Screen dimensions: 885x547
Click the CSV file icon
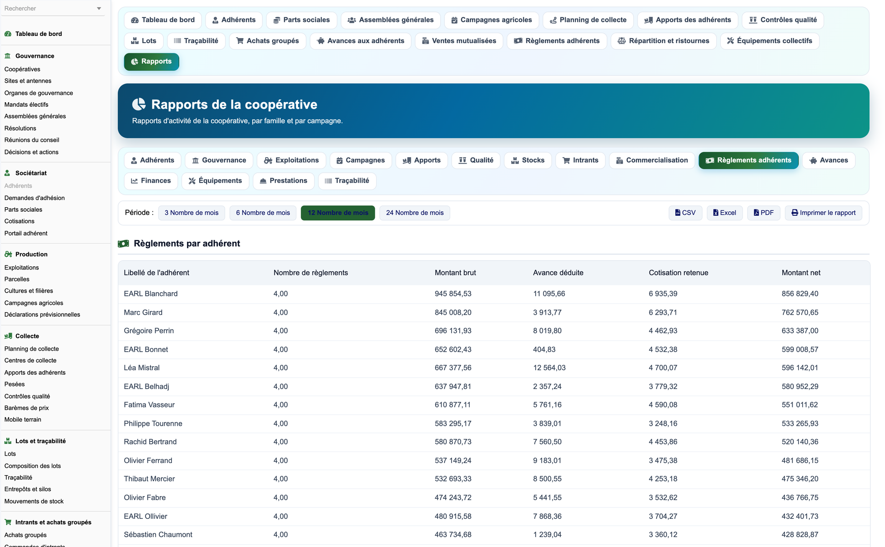(x=678, y=213)
